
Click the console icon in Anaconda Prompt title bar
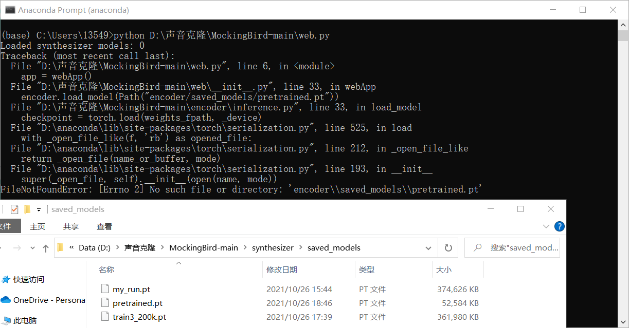click(x=10, y=10)
